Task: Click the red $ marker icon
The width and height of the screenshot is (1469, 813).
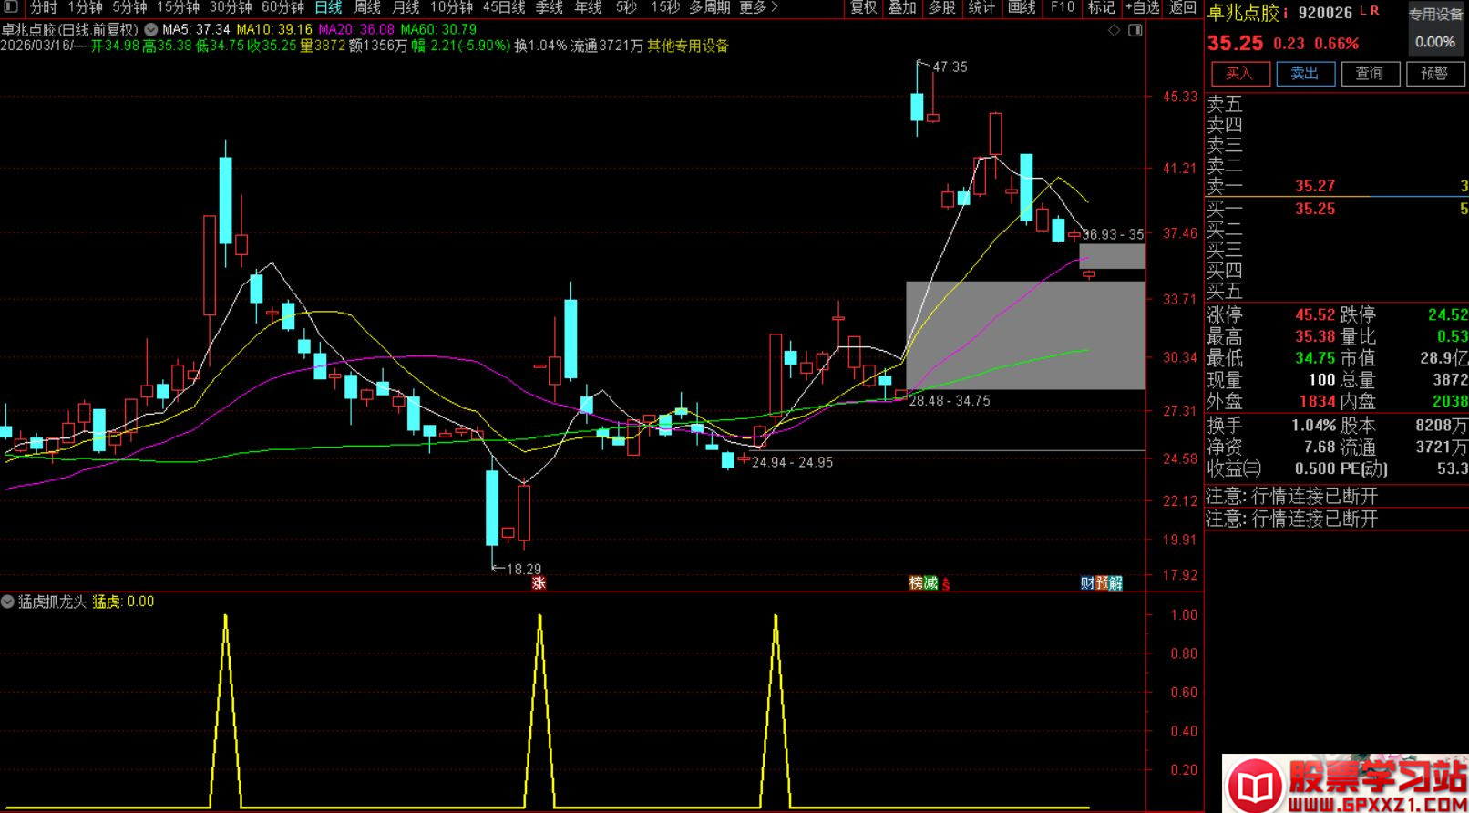Action: click(946, 584)
